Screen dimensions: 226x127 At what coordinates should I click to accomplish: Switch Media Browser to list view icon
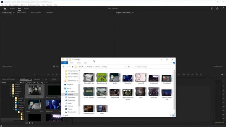tap(26, 123)
